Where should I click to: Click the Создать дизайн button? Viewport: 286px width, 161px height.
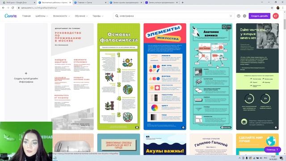click(x=259, y=16)
